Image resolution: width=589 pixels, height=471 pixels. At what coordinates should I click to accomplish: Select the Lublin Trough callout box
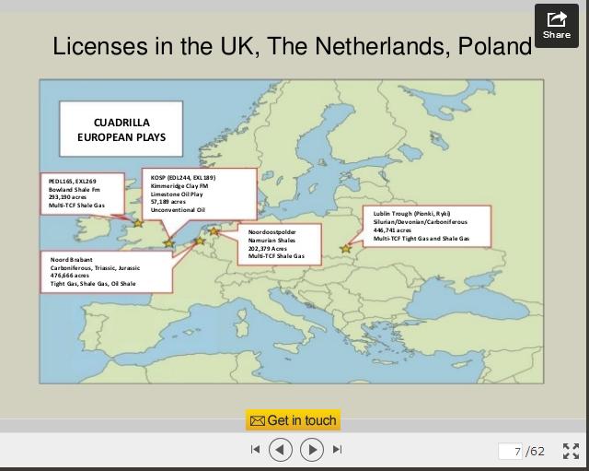tap(426, 226)
